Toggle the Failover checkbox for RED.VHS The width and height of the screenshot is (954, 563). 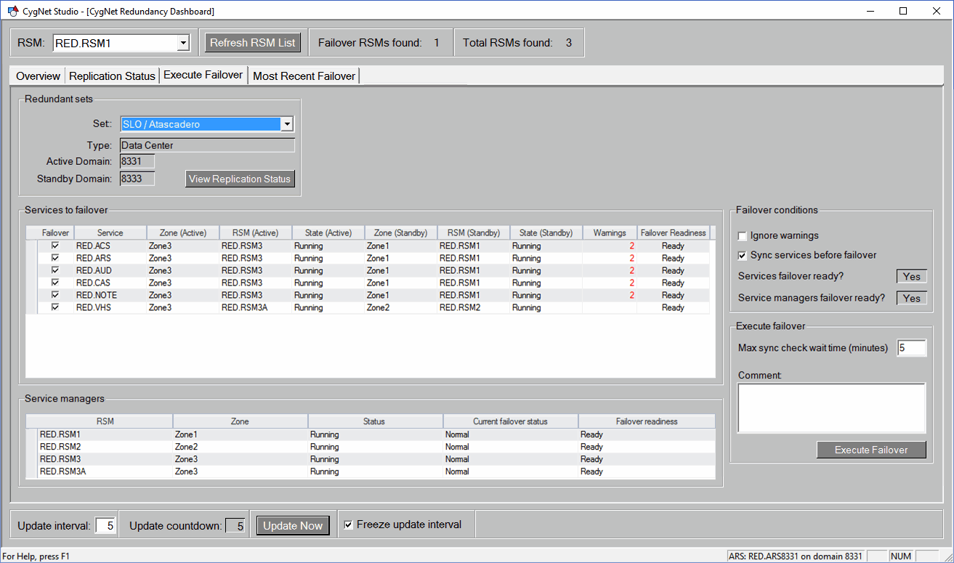coord(55,308)
